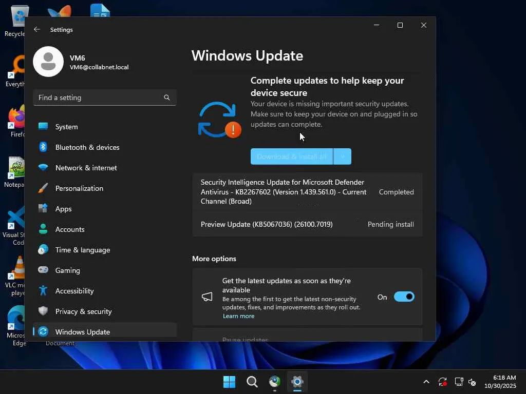Open the Privacy & security page

coord(105,311)
